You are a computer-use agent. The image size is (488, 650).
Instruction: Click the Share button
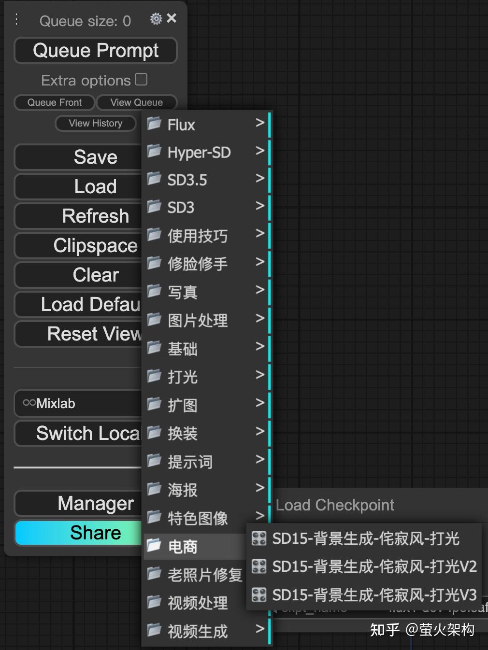click(95, 533)
